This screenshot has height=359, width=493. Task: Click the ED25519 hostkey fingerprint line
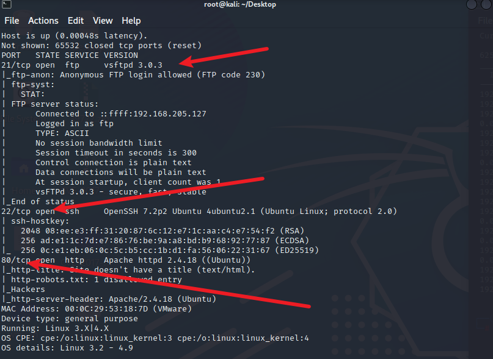pyautogui.click(x=170, y=250)
